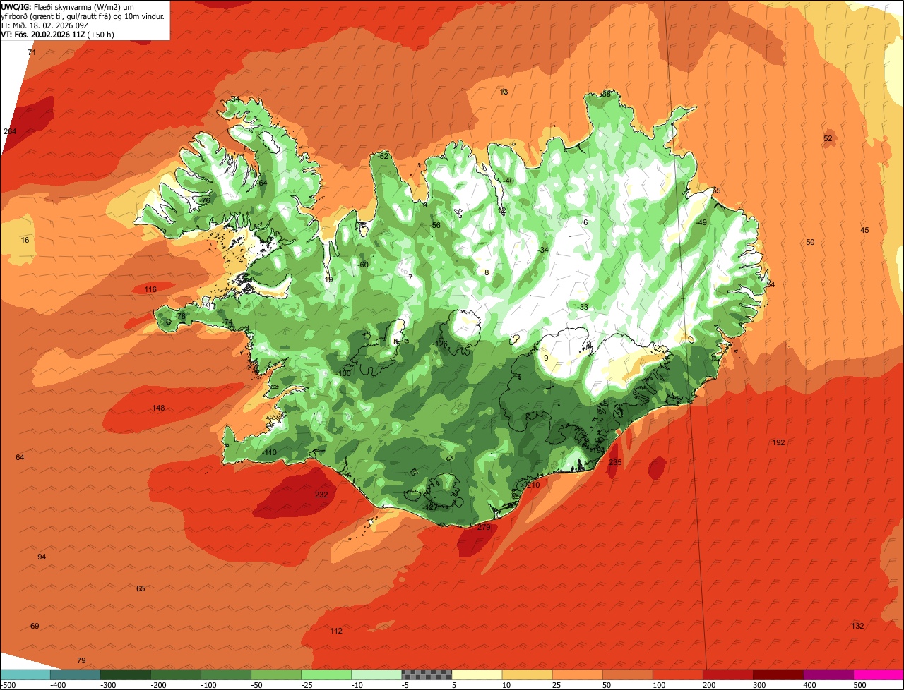Click the map value 16

pos(25,241)
